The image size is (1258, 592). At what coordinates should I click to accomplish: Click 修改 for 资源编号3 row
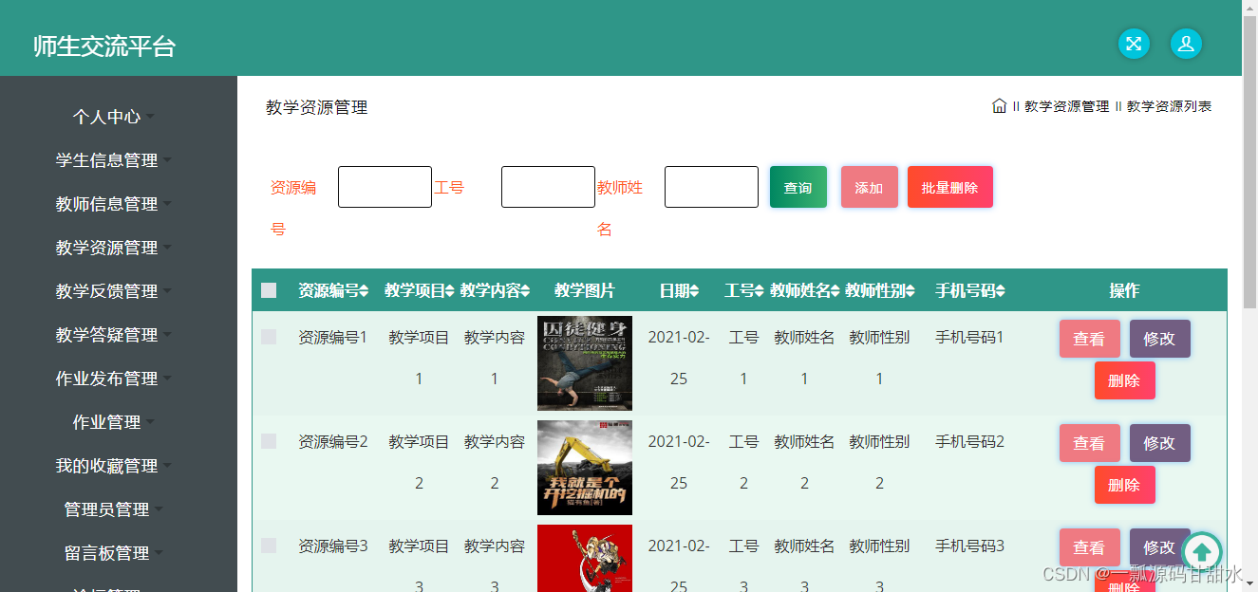click(x=1160, y=547)
